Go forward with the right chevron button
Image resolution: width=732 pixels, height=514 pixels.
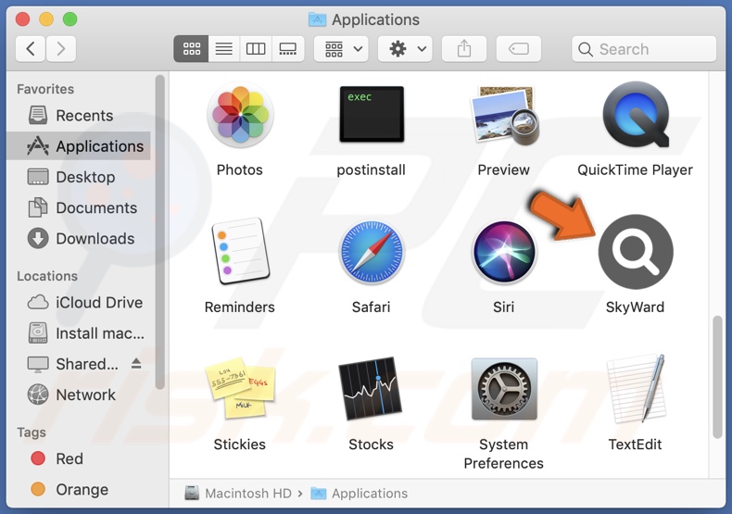[x=60, y=48]
